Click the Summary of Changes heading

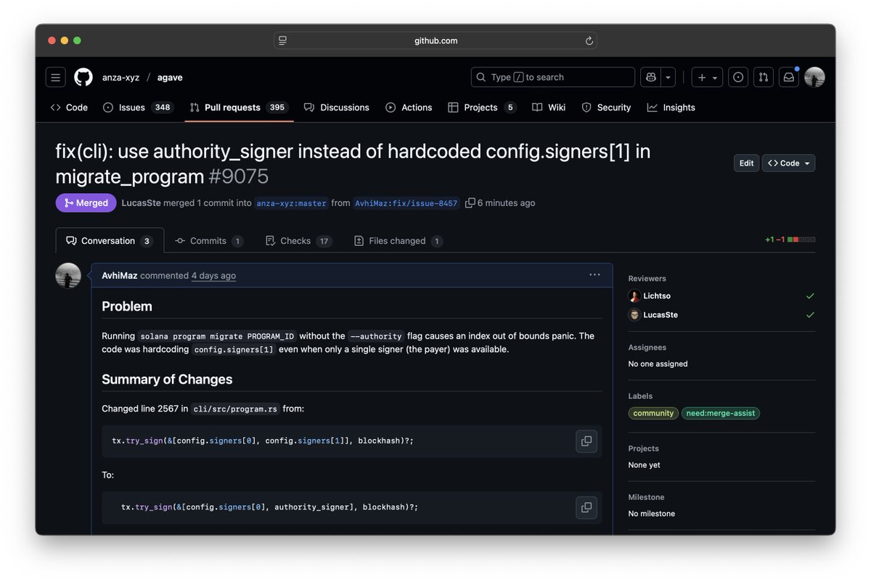(x=167, y=380)
